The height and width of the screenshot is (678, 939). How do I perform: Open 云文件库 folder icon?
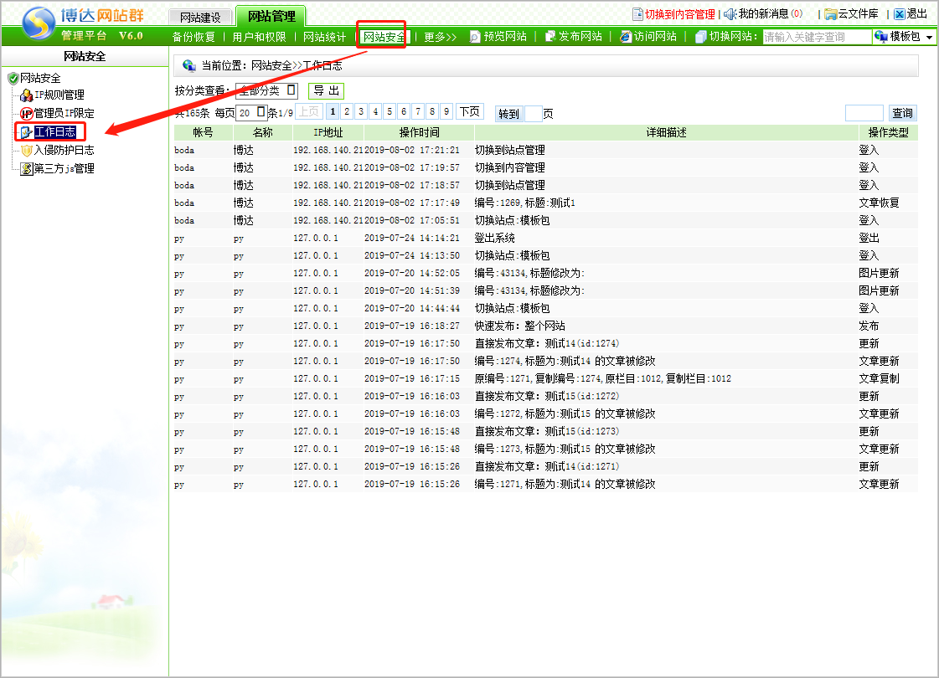[x=830, y=14]
